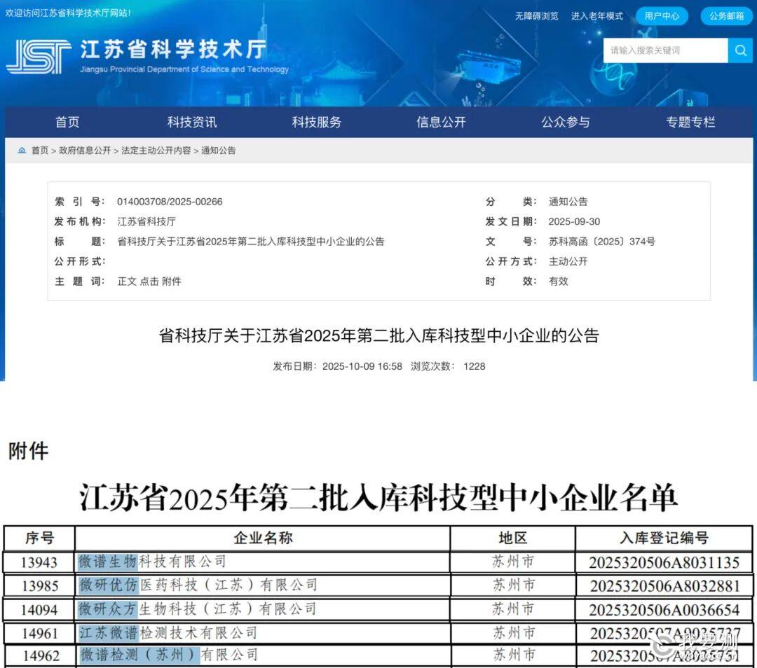The height and width of the screenshot is (668, 757).
Task: Go to 政府信息公开 breadcrumb link
Action: click(85, 151)
